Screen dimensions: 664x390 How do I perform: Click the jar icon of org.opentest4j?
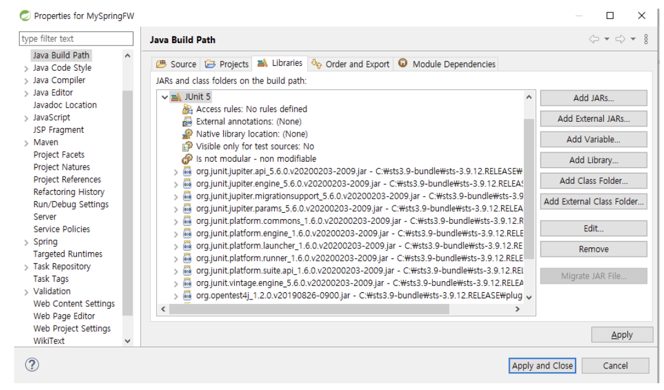tap(187, 296)
